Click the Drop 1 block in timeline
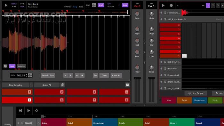The width and height of the screenshot is (224, 126). pos(182,122)
